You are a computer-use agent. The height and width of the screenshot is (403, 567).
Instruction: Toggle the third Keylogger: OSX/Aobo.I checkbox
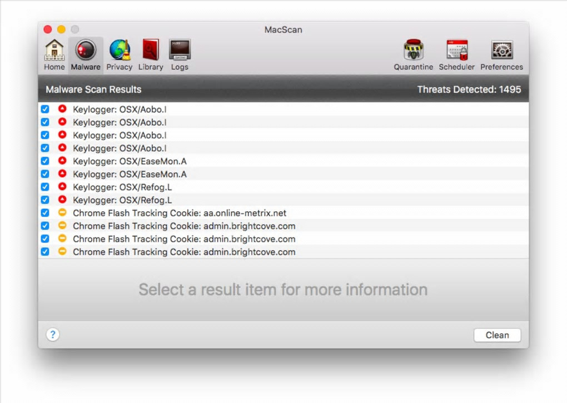click(45, 135)
